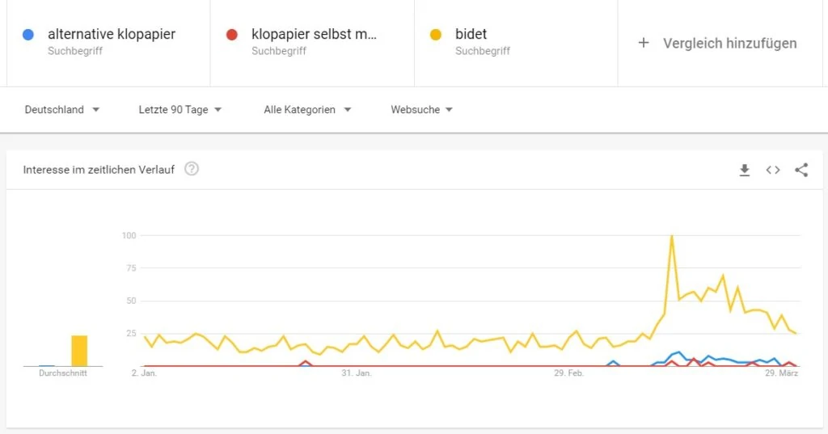The height and width of the screenshot is (434, 828).
Task: Click the yellow average bar for bidet
Action: (x=79, y=351)
